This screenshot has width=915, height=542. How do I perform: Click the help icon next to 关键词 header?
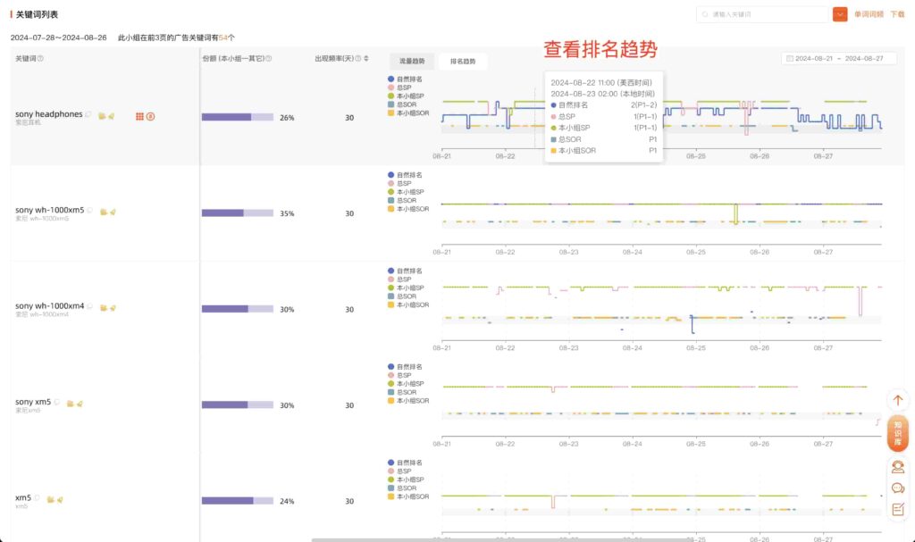[x=41, y=59]
